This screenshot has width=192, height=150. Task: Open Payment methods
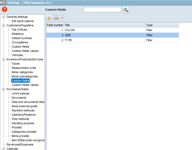point(23,110)
